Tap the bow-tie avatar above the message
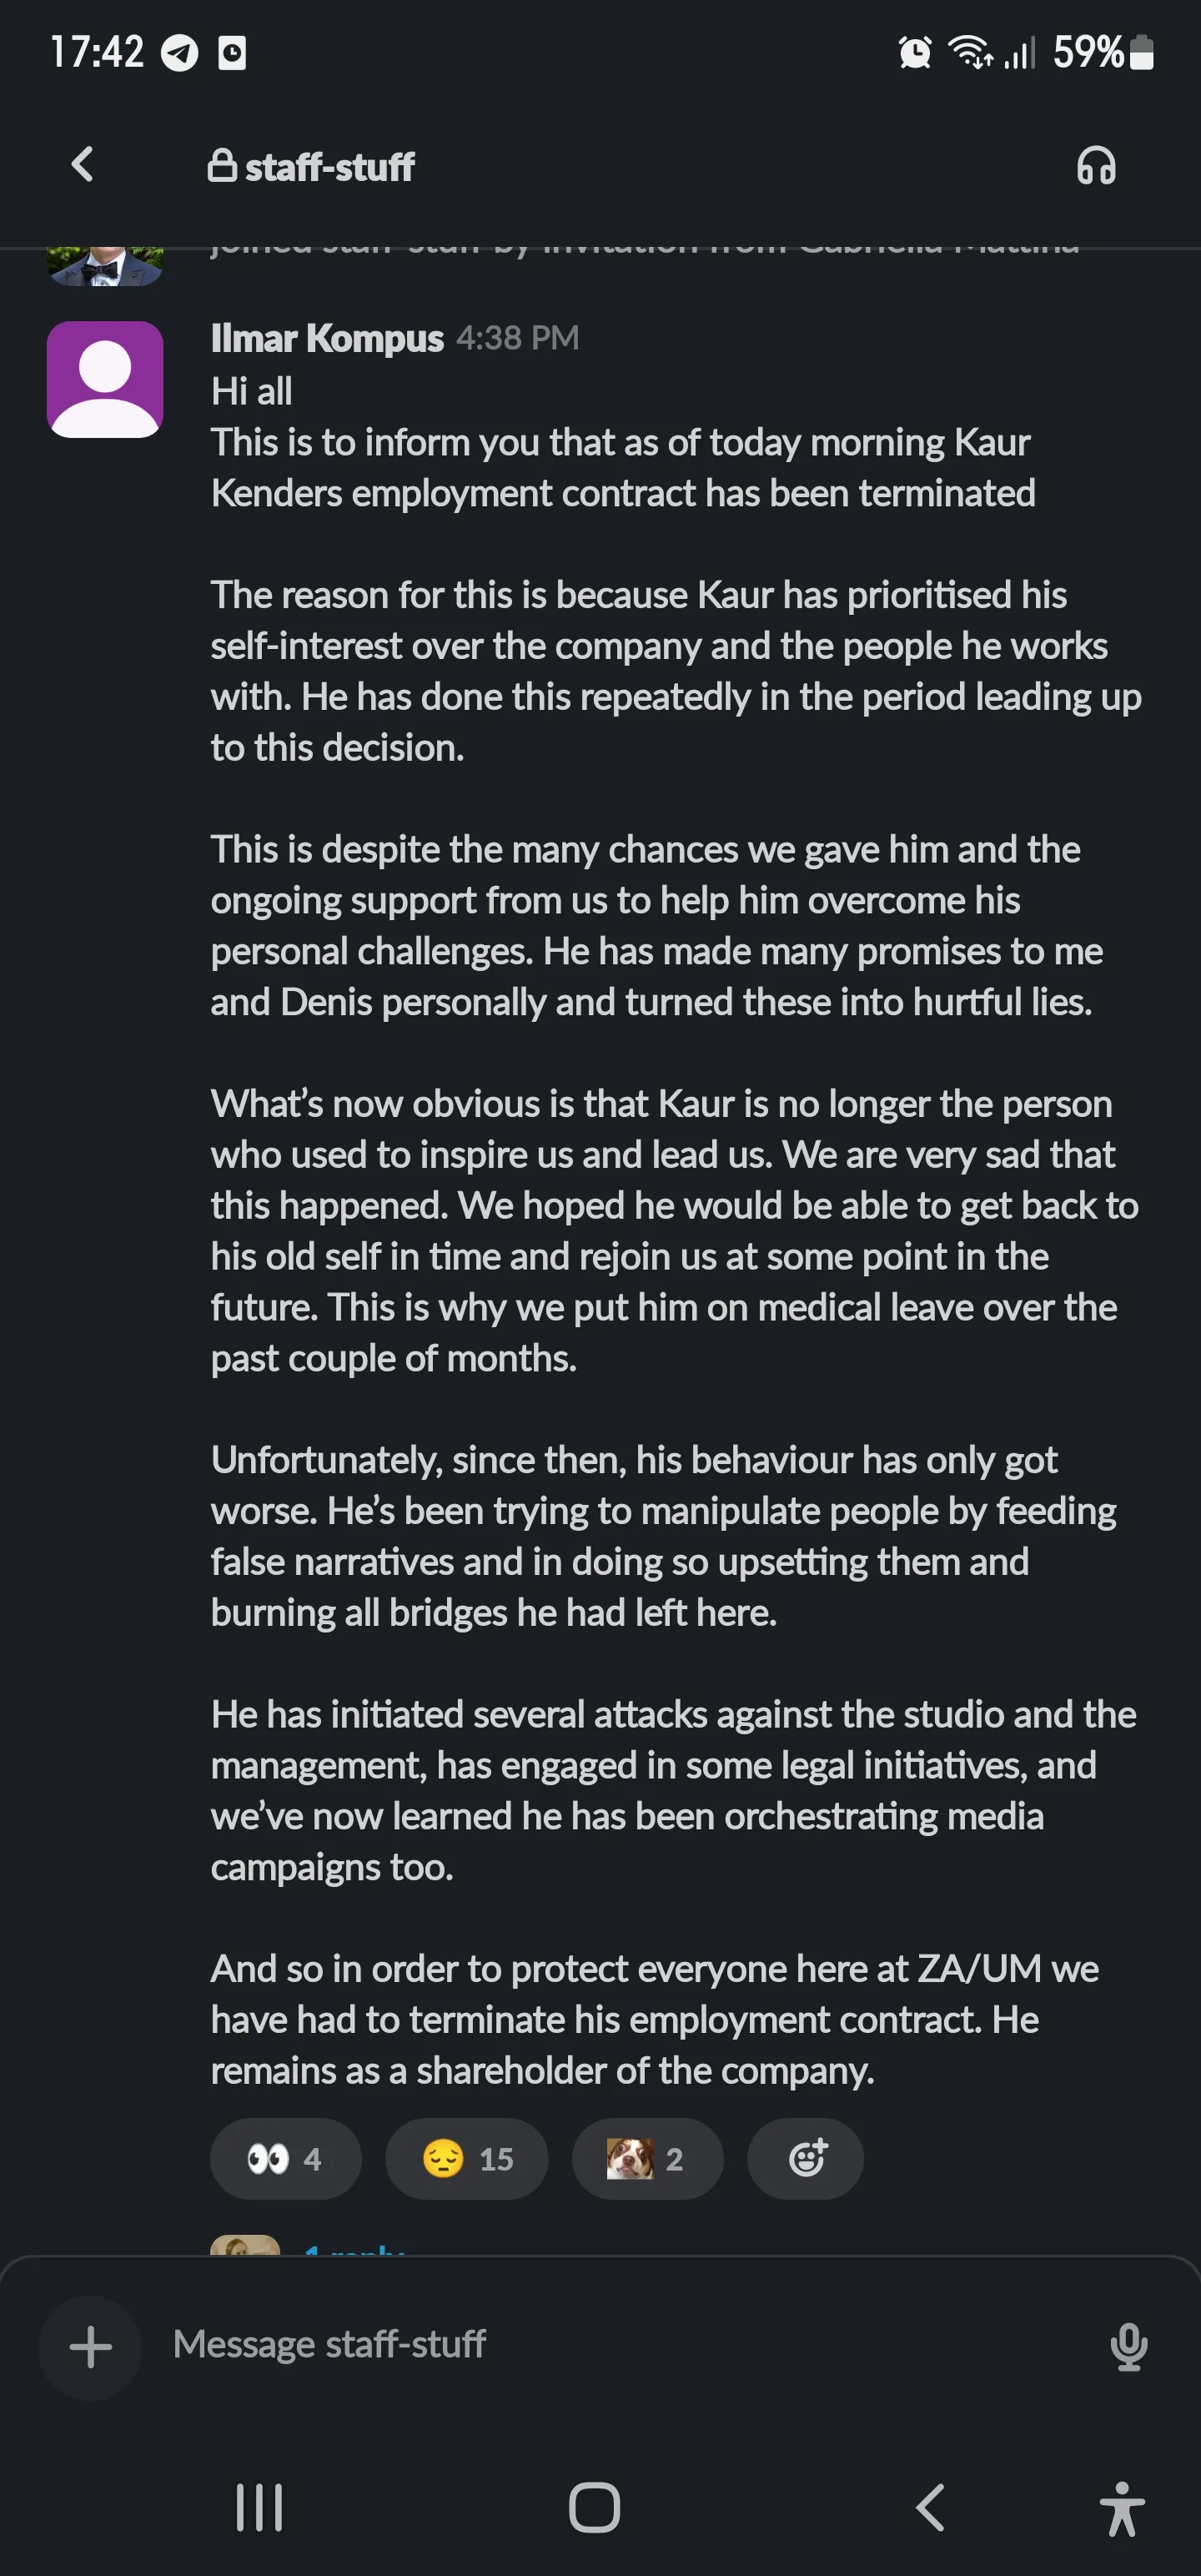Viewport: 1201px width, 2576px height. [105, 266]
